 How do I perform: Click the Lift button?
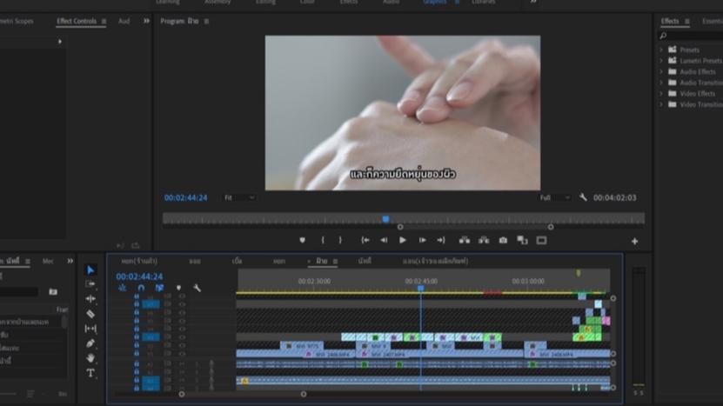tap(465, 240)
